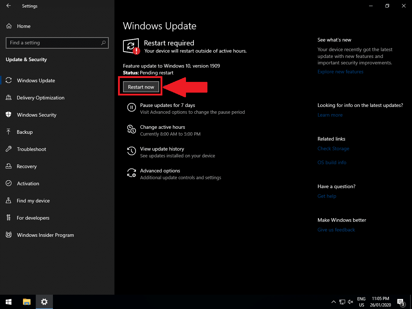
Task: Click the taskbar clock showing 11:05 PM
Action: pos(380,302)
